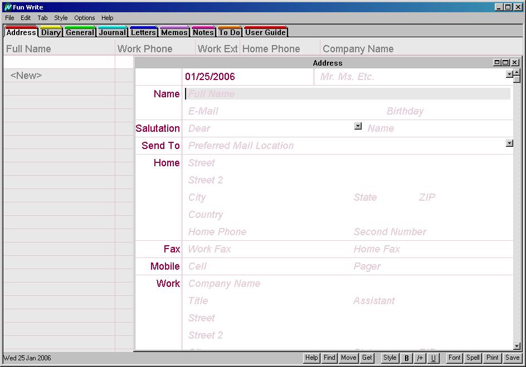
Task: Open the Edit menu
Action: point(26,18)
